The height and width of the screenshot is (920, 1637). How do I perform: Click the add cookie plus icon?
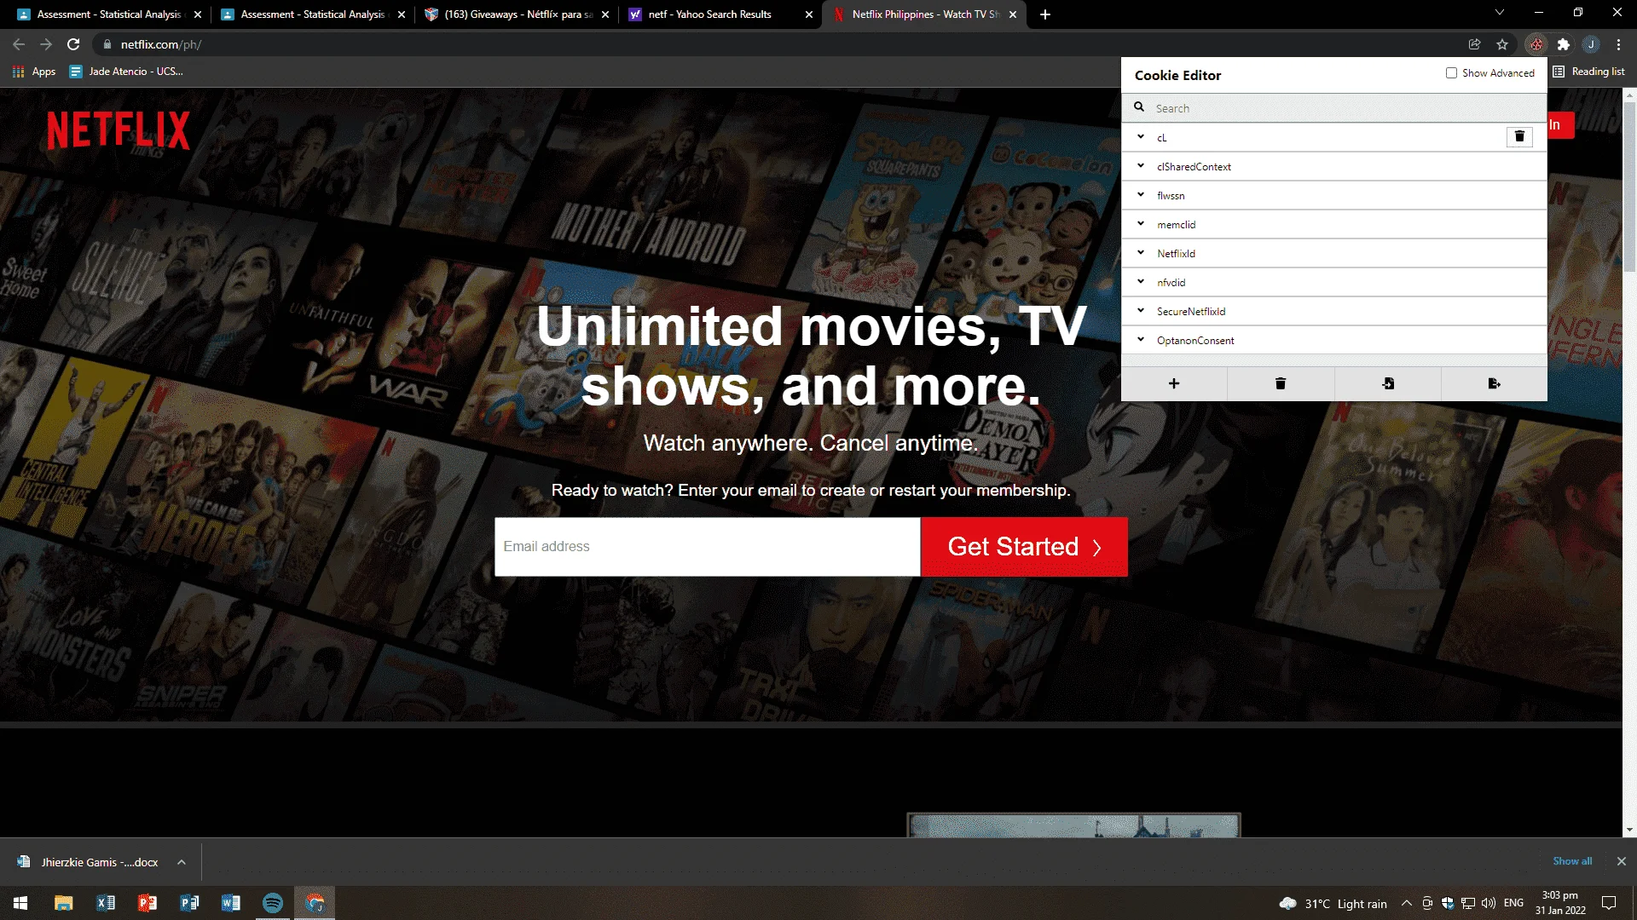tap(1174, 383)
